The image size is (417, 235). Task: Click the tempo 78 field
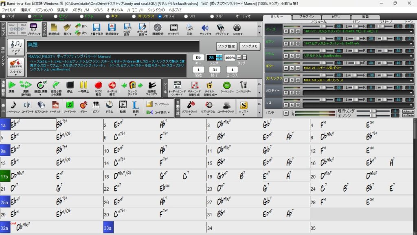tap(211, 57)
